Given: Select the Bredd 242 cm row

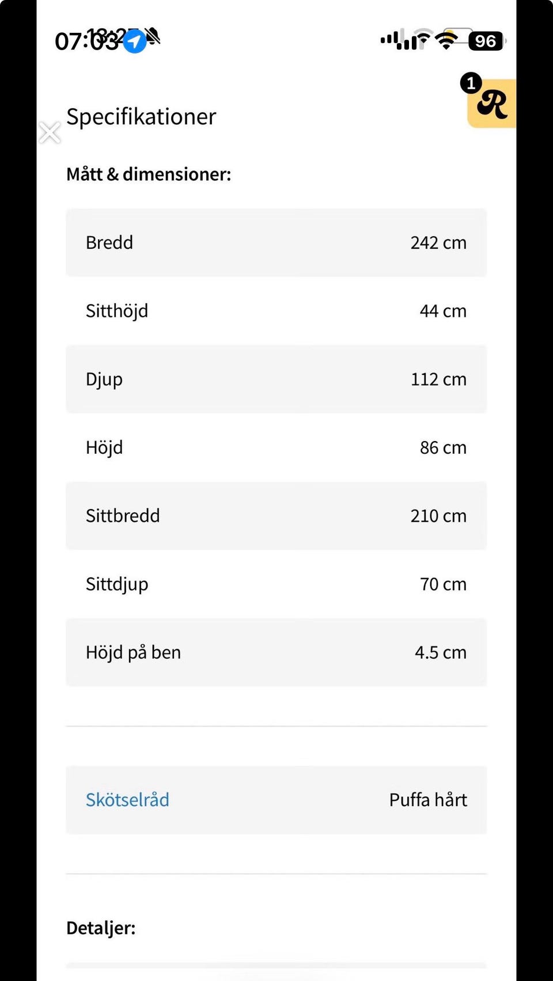Looking at the screenshot, I should (x=276, y=242).
